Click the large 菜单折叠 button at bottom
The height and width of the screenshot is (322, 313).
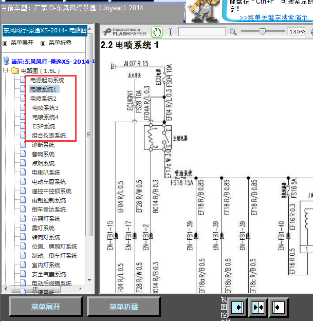pyautogui.click(x=123, y=307)
